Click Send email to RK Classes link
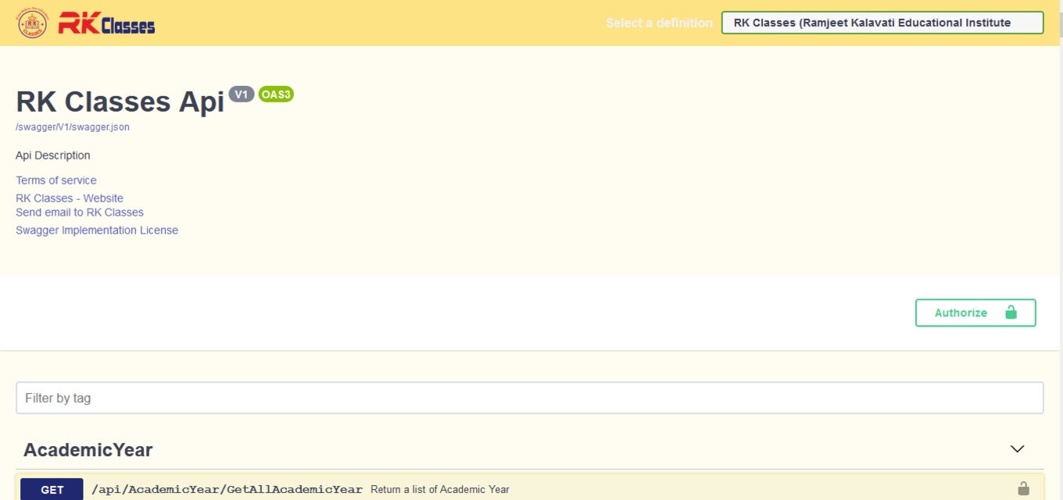Viewport: 1063px width, 500px height. pos(80,212)
